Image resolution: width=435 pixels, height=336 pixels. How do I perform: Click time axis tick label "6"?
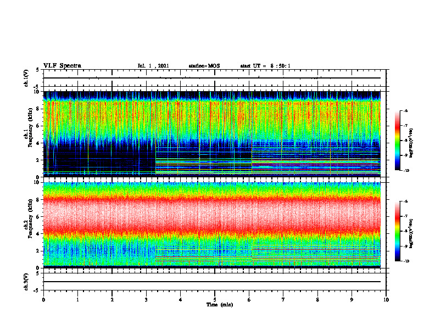coord(249,300)
